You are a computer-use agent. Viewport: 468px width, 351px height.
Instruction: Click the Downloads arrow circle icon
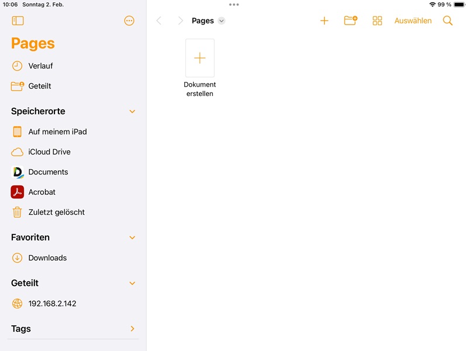pyautogui.click(x=17, y=258)
